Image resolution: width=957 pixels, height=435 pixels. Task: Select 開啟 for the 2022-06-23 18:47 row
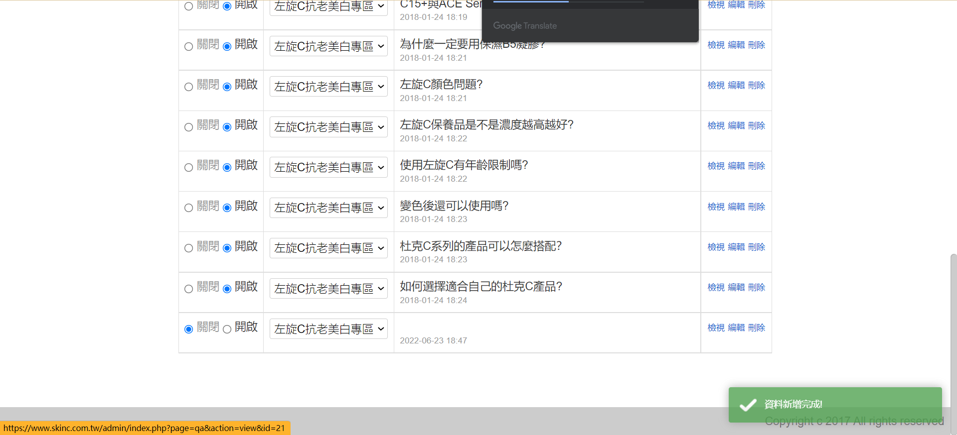pyautogui.click(x=227, y=329)
